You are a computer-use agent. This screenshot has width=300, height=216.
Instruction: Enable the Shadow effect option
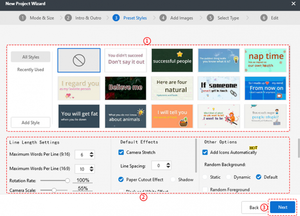point(173,180)
